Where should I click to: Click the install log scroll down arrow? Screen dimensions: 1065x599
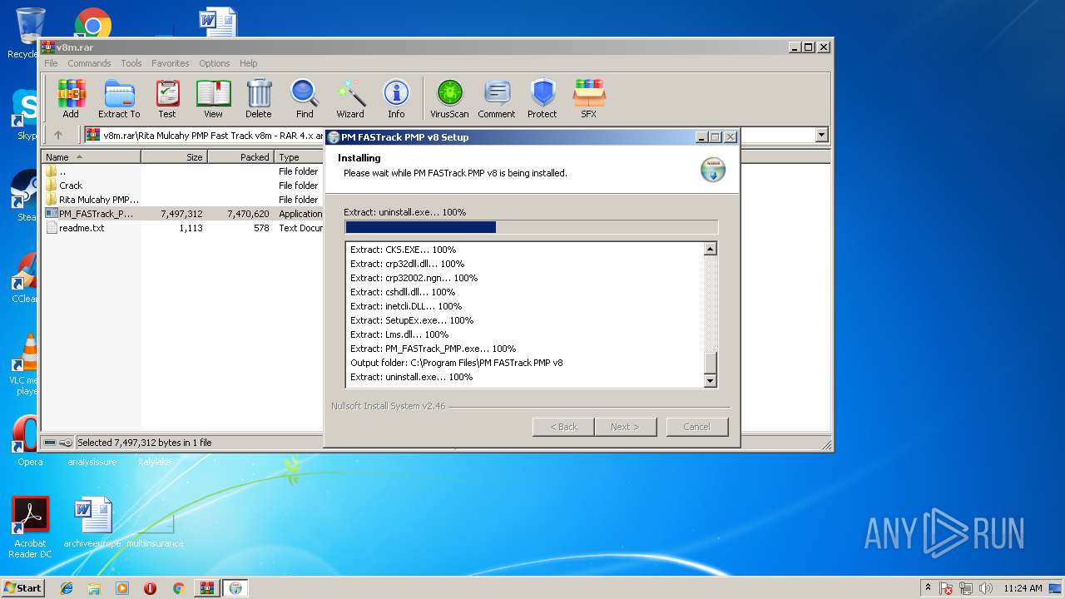click(710, 381)
